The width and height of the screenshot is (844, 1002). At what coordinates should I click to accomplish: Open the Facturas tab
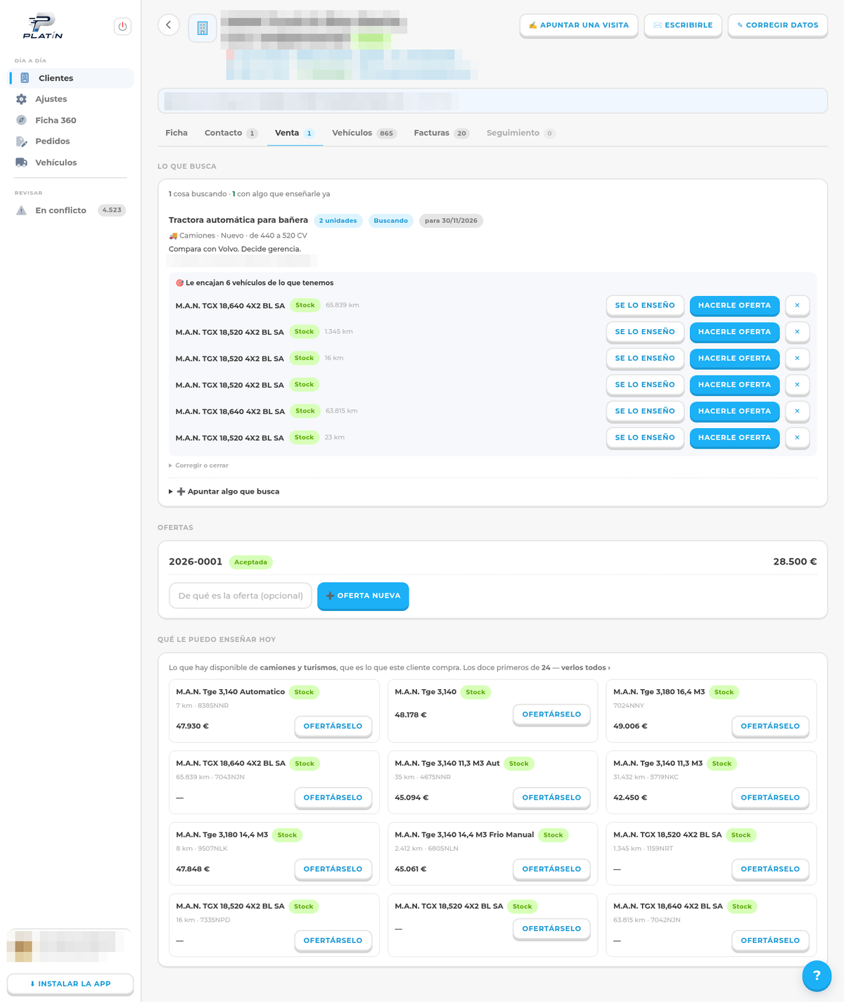tap(441, 133)
